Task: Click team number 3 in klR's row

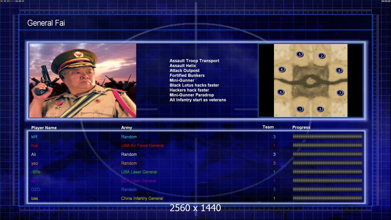Action: [274, 137]
